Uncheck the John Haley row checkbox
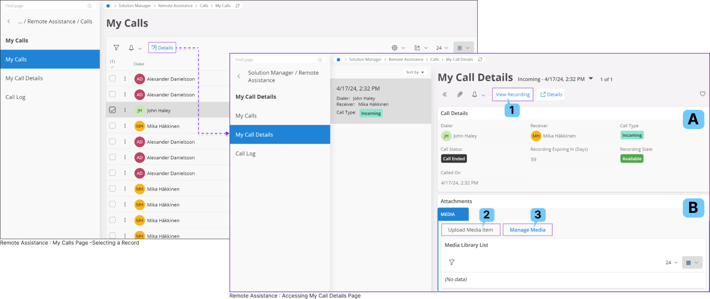The width and height of the screenshot is (710, 299). (112, 110)
